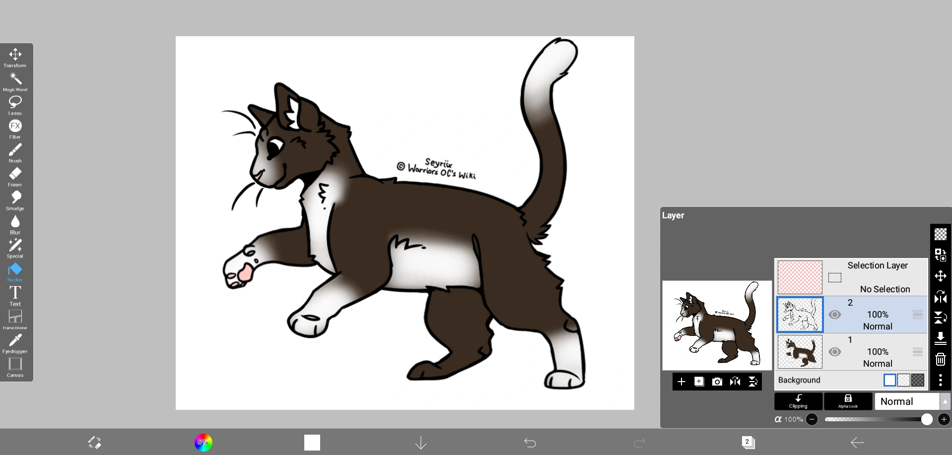Select the Eraser tool

pos(15,177)
